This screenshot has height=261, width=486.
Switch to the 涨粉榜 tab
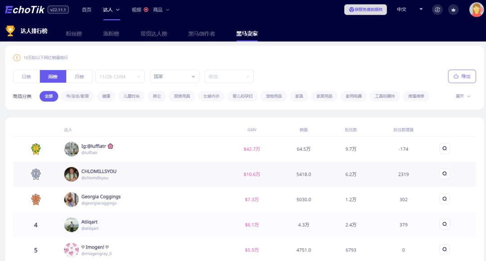pos(111,34)
